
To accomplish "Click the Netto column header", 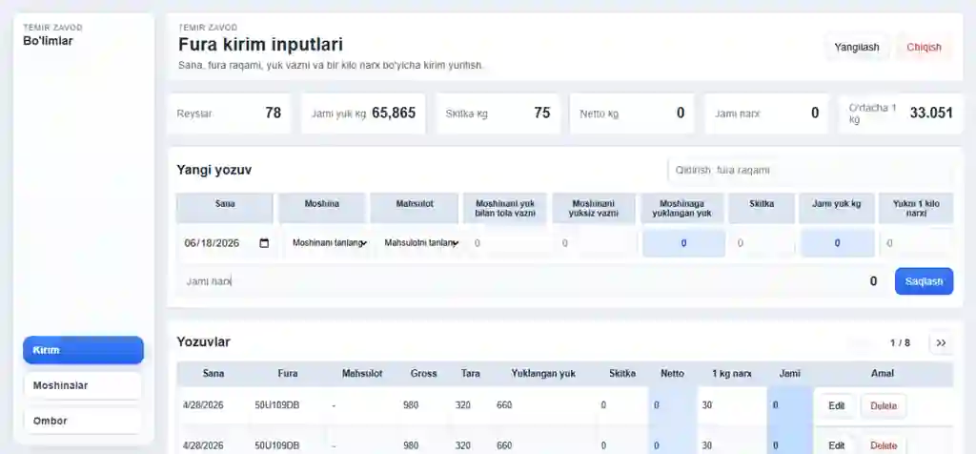I will 672,374.
